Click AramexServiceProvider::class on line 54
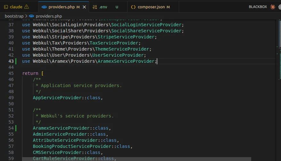The height and width of the screenshot is (161, 281). point(70,128)
